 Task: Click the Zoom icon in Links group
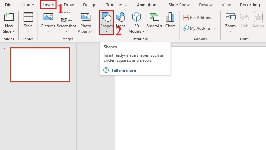coord(230,17)
